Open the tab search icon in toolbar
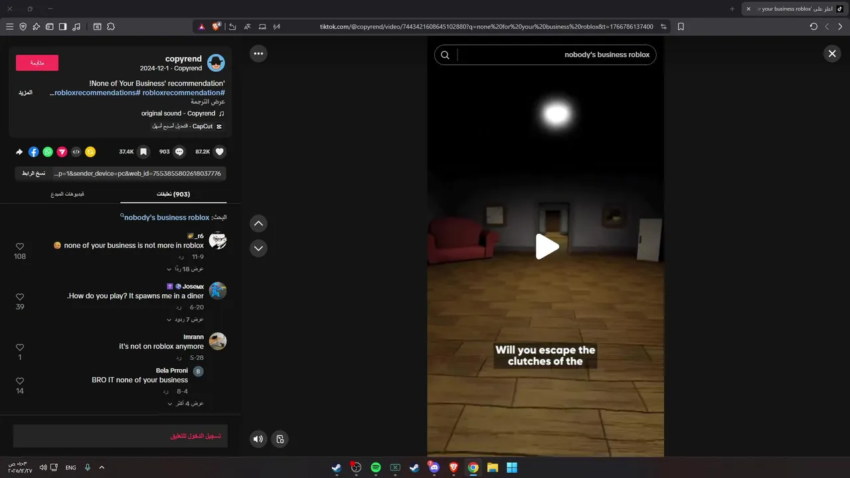Image resolution: width=850 pixels, height=478 pixels. pyautogui.click(x=97, y=27)
